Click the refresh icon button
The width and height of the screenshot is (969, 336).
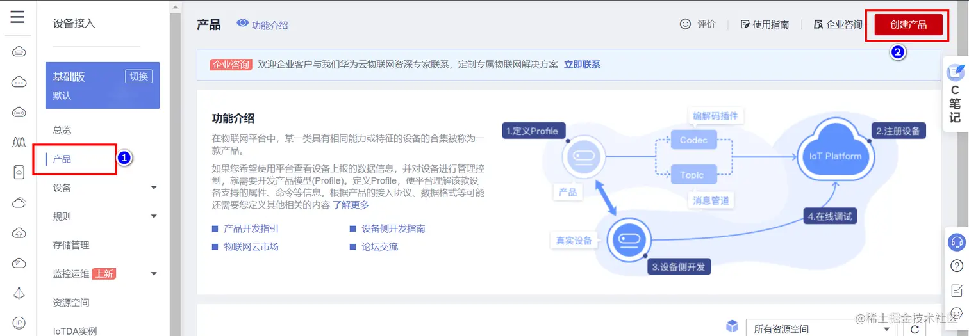tap(915, 328)
